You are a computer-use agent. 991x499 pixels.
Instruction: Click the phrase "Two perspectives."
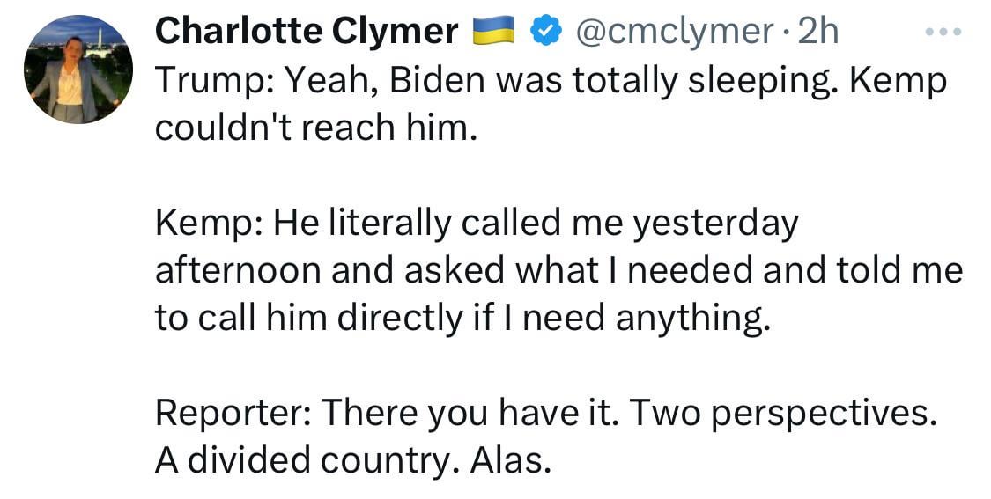(783, 414)
